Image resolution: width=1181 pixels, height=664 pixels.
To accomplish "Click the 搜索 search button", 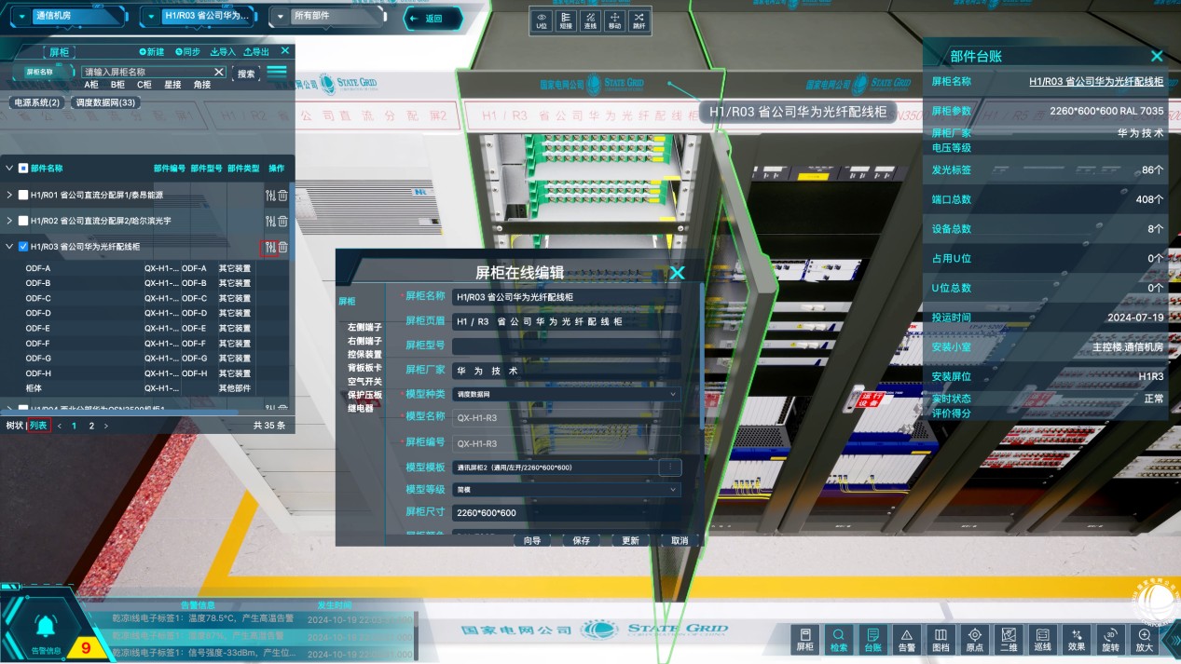I will [246, 74].
